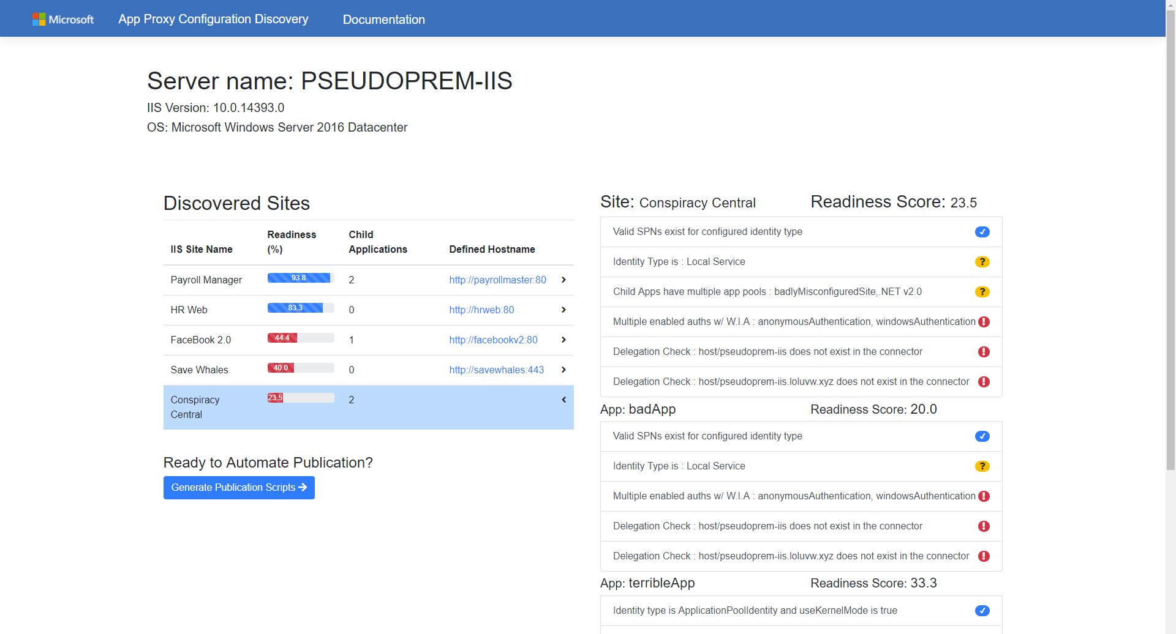1176x634 pixels.
Task: Click Child Apps have multiple app pools text
Action: (x=767, y=292)
